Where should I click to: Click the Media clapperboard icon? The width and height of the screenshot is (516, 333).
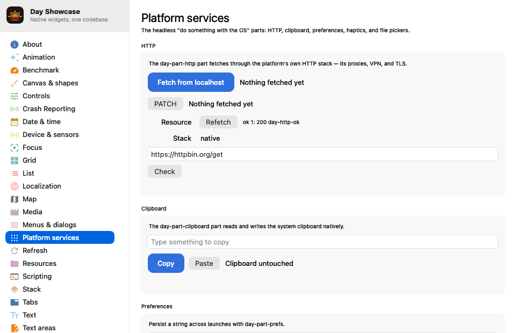tap(15, 212)
